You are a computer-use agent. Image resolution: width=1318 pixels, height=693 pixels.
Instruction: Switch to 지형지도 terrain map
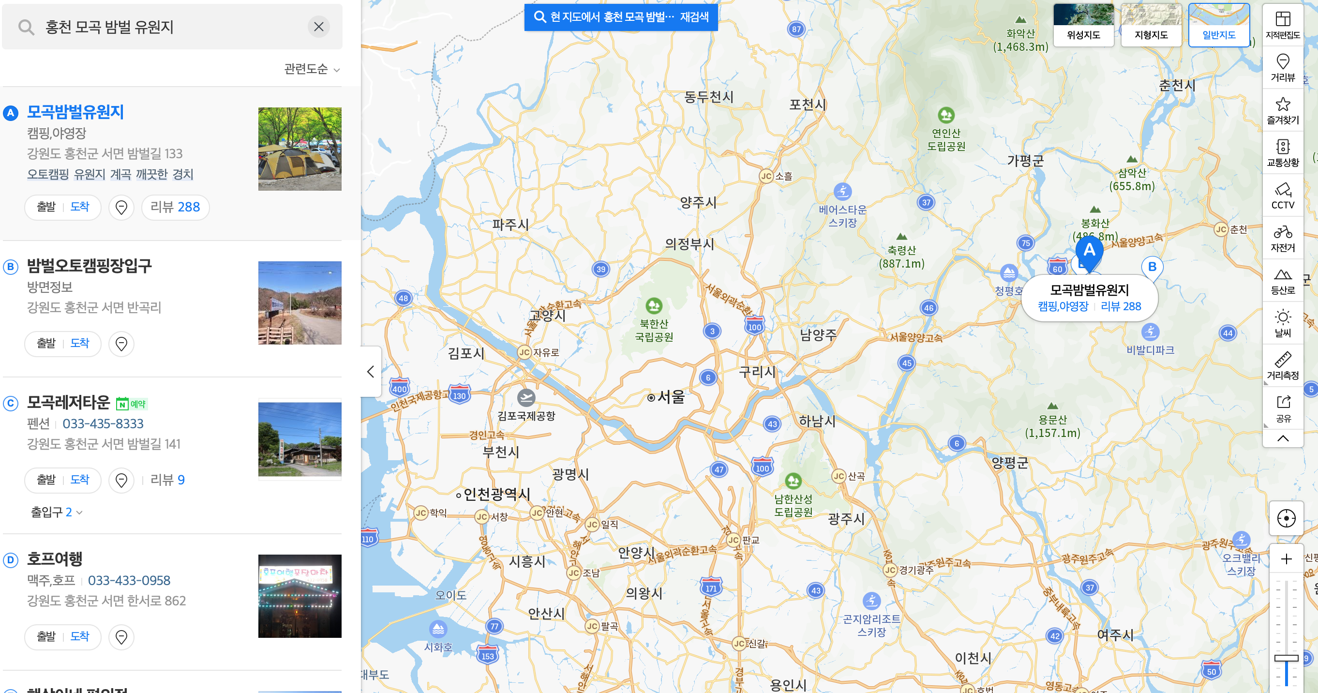[x=1151, y=25]
